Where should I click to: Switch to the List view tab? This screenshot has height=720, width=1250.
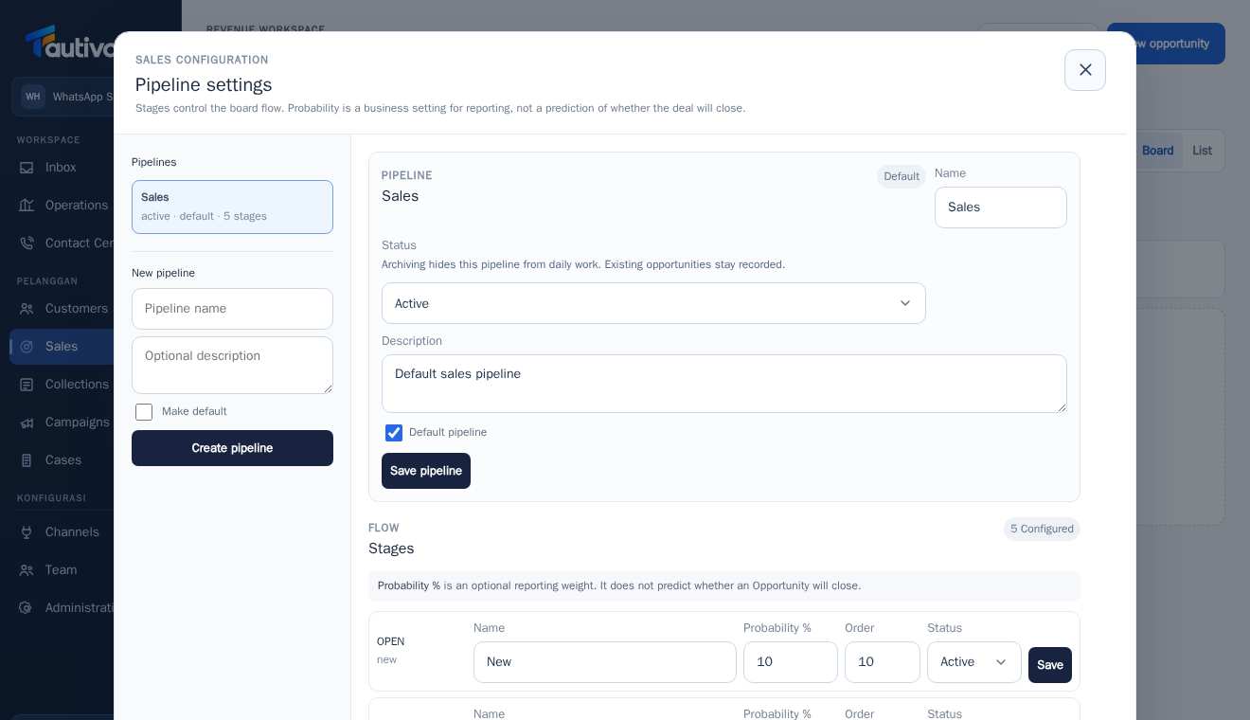[1202, 151]
